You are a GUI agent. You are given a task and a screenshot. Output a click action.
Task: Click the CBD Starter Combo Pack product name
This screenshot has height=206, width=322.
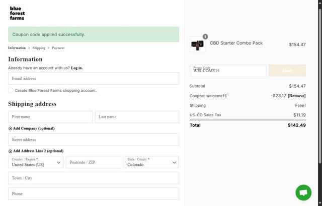[x=236, y=43]
